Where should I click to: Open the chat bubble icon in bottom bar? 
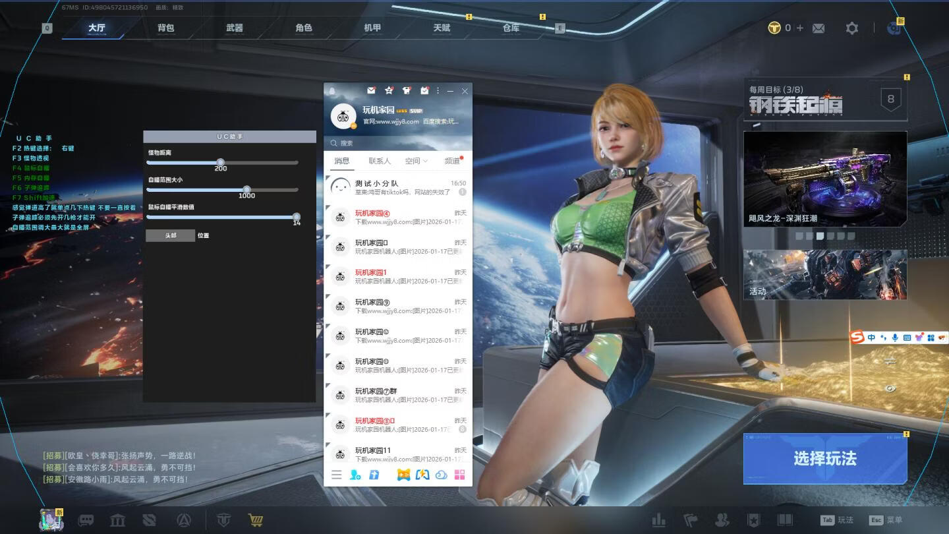tap(86, 520)
